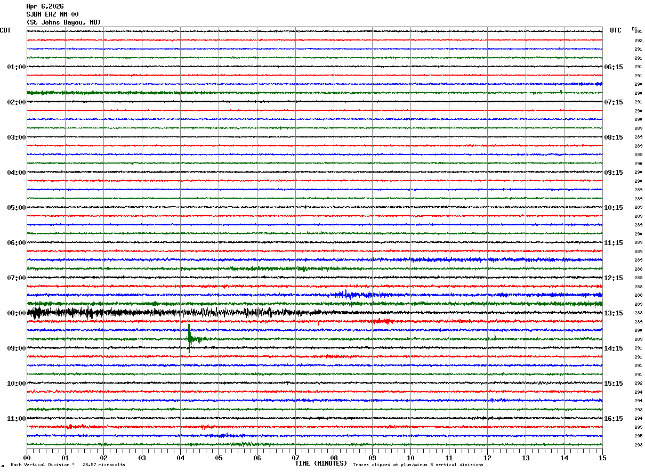This screenshot has height=472, width=645.
Task: Click minute 12 on the bottom axis
Action: [x=487, y=458]
